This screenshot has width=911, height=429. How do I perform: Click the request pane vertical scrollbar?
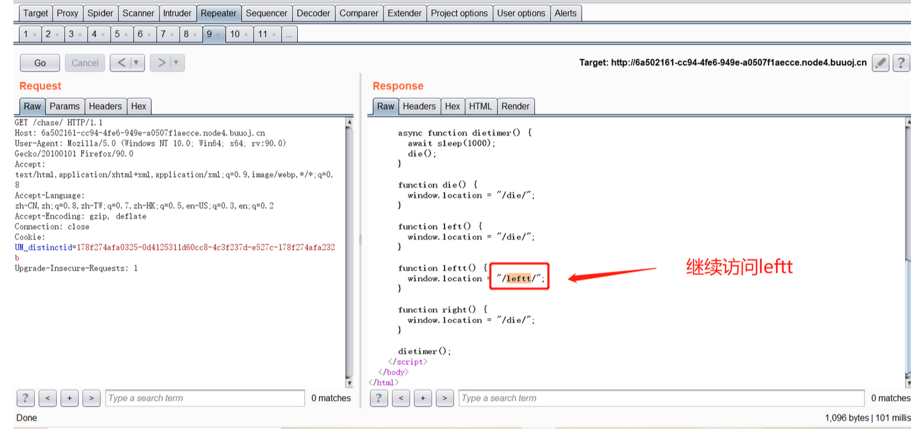point(349,252)
